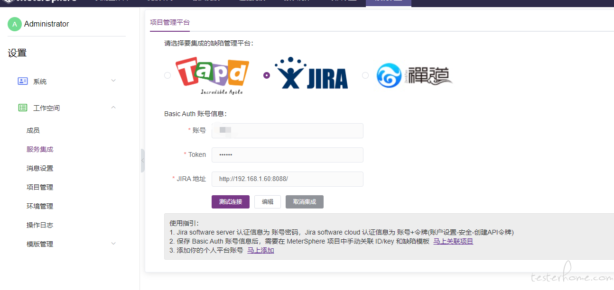Focus the 账号 input field
Image resolution: width=614 pixels, height=290 pixels.
click(288, 131)
